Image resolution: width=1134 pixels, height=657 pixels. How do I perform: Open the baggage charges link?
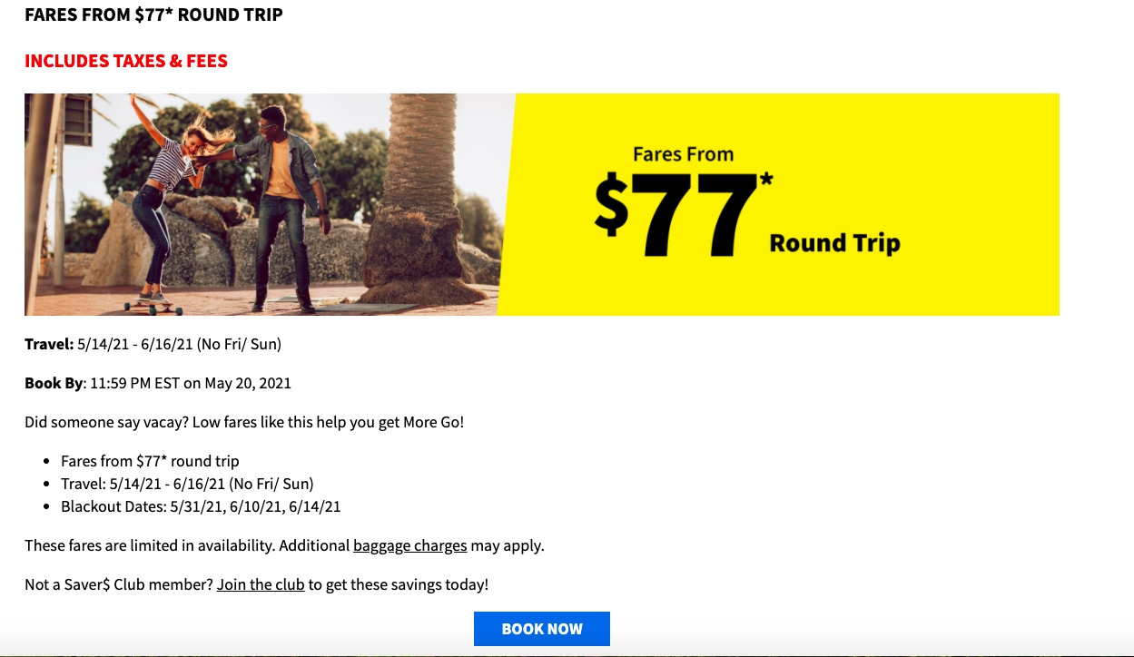pos(409,545)
